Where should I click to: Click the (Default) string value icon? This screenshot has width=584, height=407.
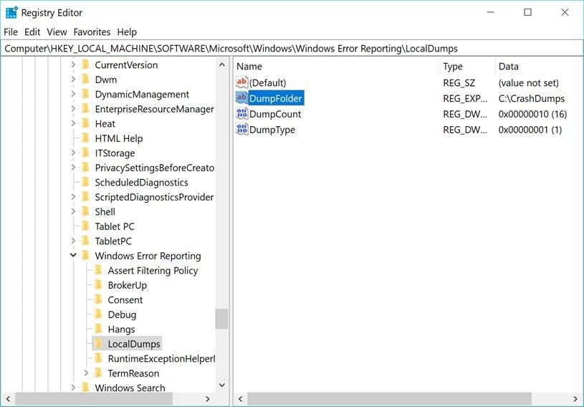[x=241, y=82]
